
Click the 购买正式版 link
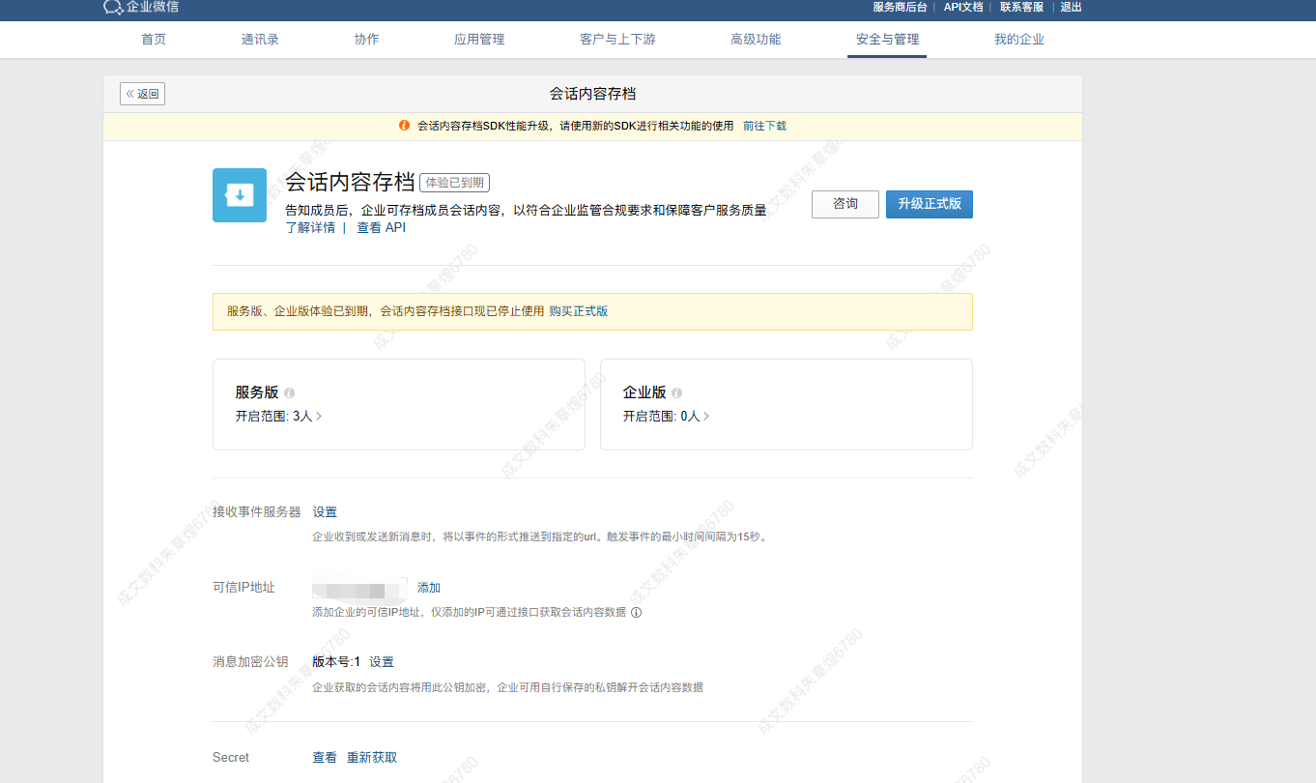[579, 311]
